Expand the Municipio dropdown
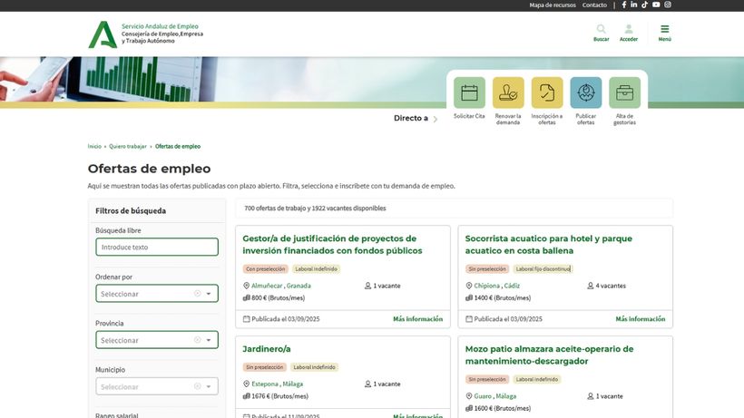The width and height of the screenshot is (744, 418). click(x=157, y=386)
